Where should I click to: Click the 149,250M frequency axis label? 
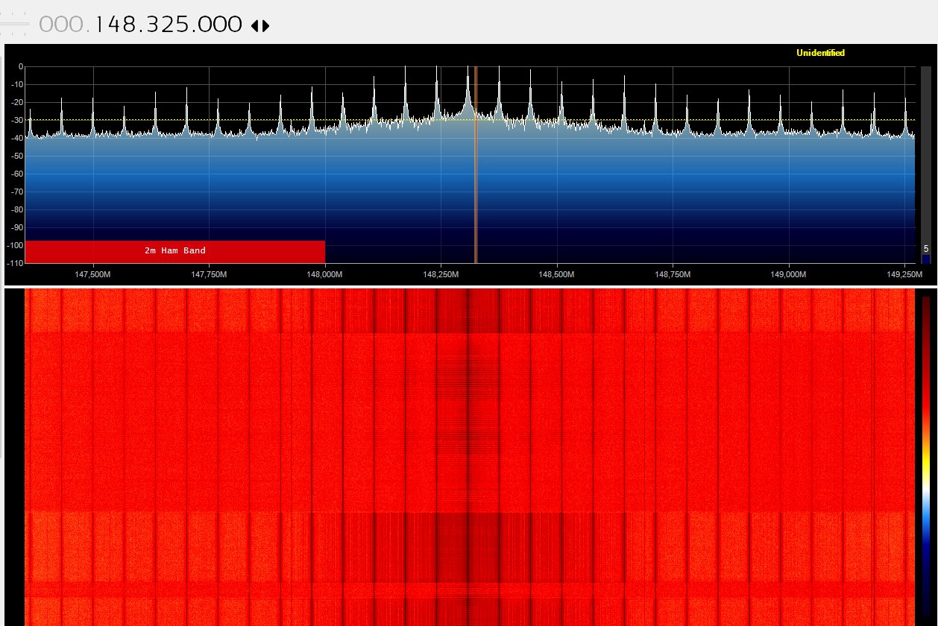[904, 275]
